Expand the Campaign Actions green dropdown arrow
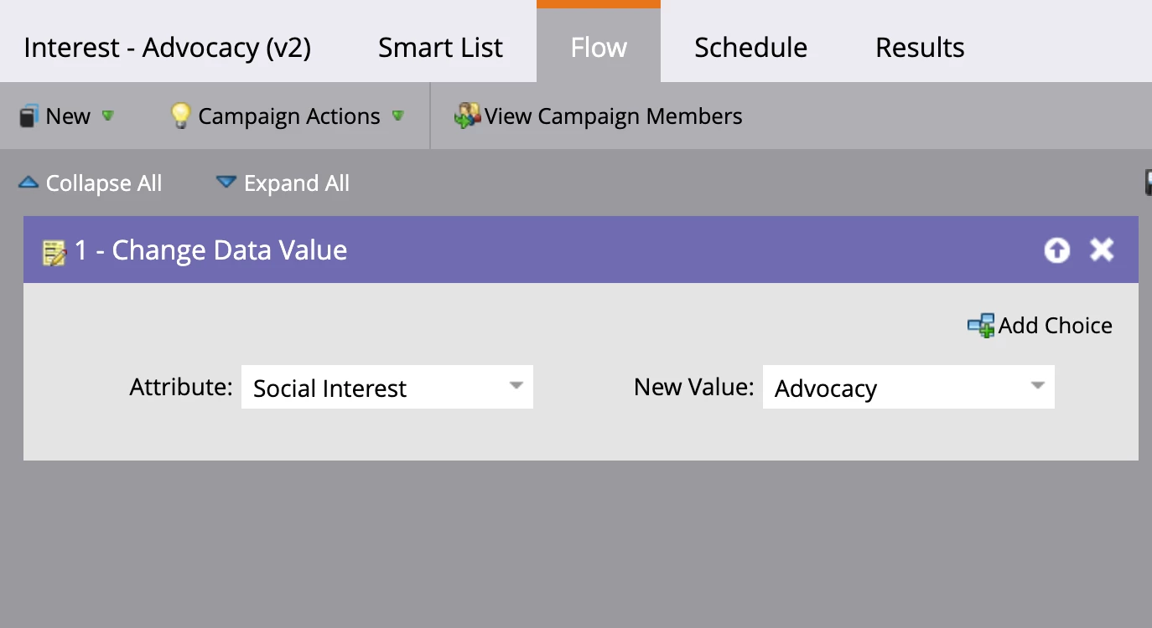The height and width of the screenshot is (628, 1152). [x=398, y=116]
